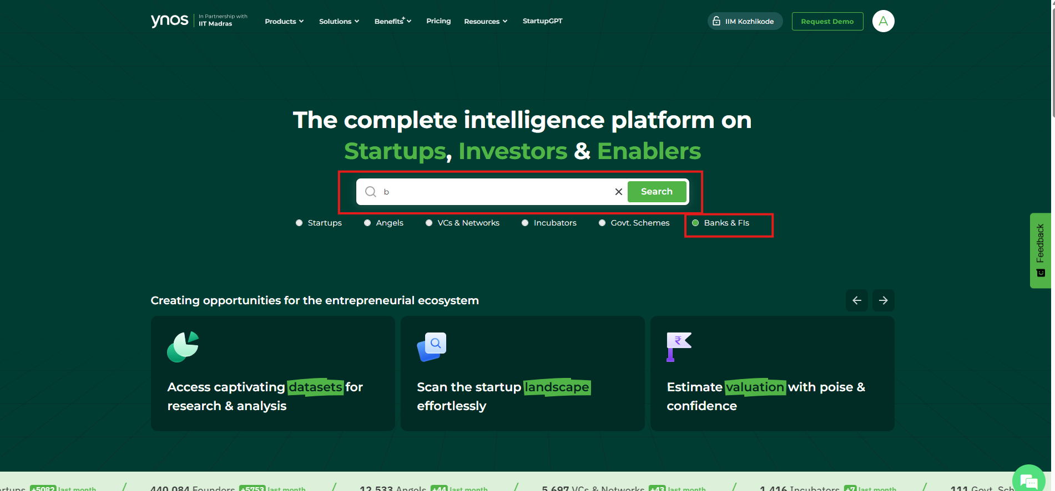1055x491 pixels.
Task: Select the Startups radio option
Action: (300, 223)
